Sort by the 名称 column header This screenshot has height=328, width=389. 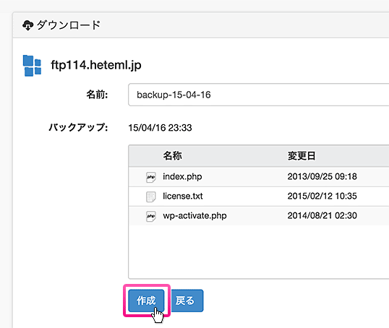172,156
